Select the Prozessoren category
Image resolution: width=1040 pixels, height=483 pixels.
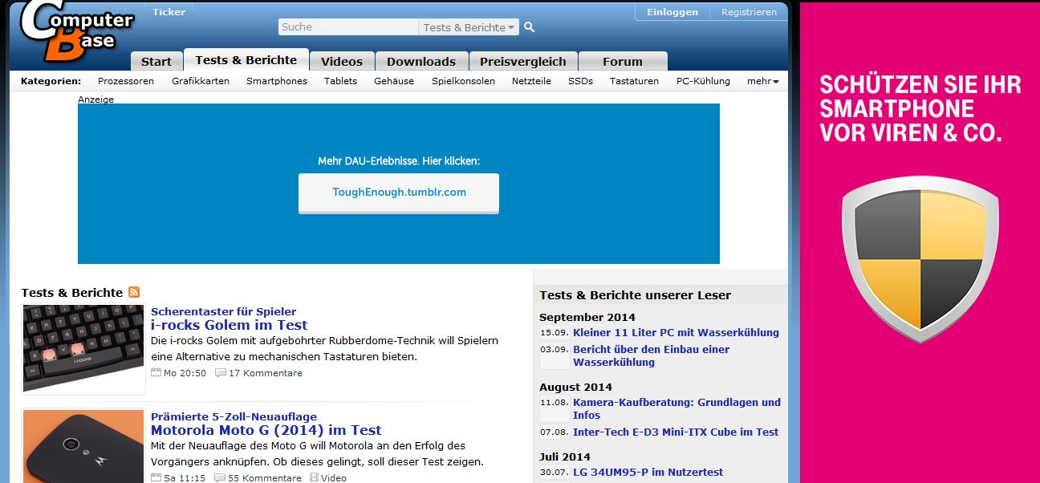[x=126, y=81]
